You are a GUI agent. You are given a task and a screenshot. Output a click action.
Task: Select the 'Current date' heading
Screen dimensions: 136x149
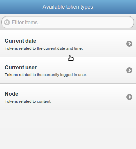coord(20,41)
